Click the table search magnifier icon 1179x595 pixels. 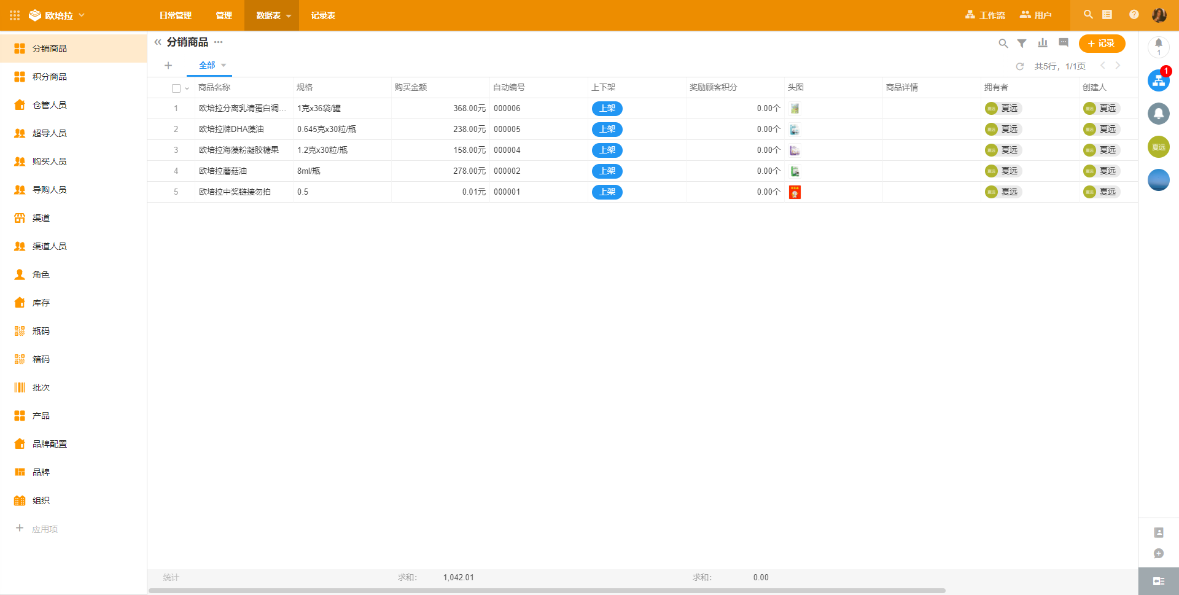pos(1003,44)
